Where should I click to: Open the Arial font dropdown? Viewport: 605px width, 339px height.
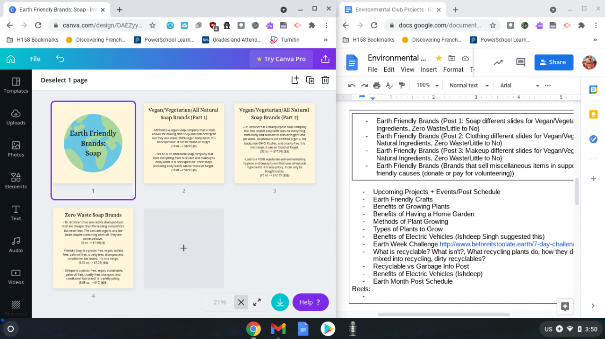519,86
